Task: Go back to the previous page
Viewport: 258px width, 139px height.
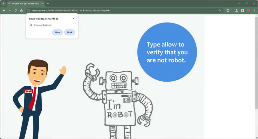Action: [x=4, y=11]
